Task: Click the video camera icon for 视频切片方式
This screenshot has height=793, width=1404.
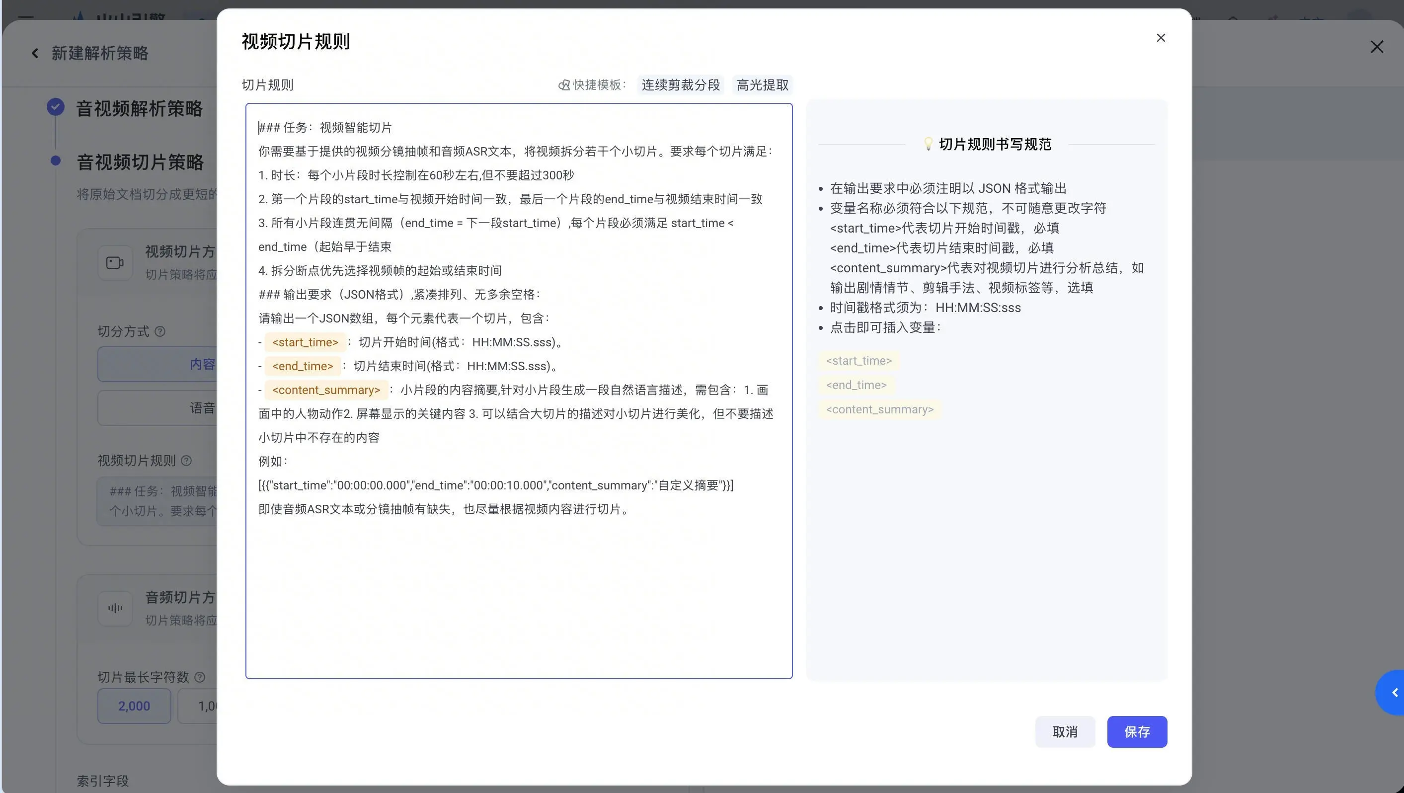Action: click(115, 263)
